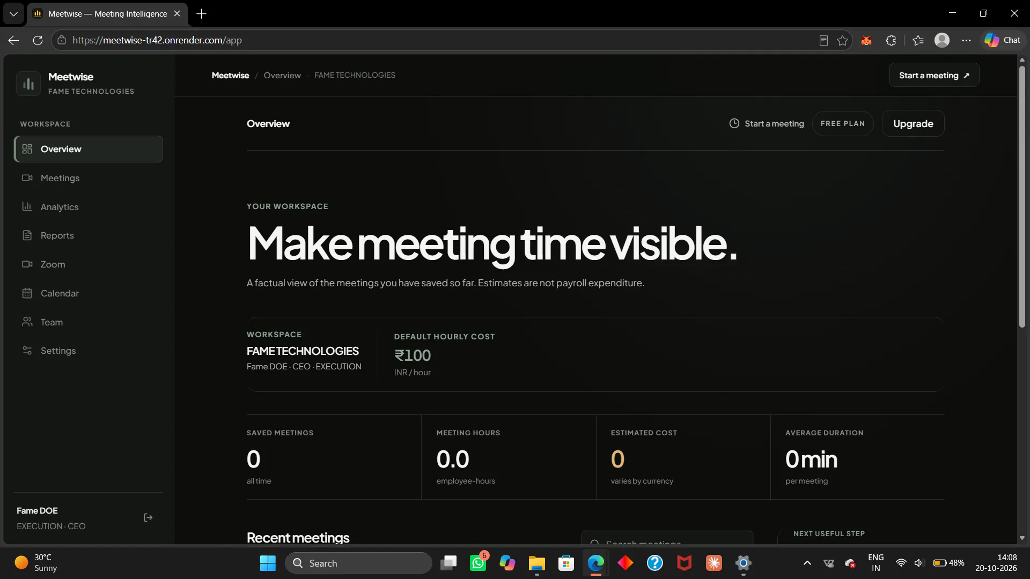Open WhatsApp from the taskbar
This screenshot has height=579, width=1030.
point(478,563)
